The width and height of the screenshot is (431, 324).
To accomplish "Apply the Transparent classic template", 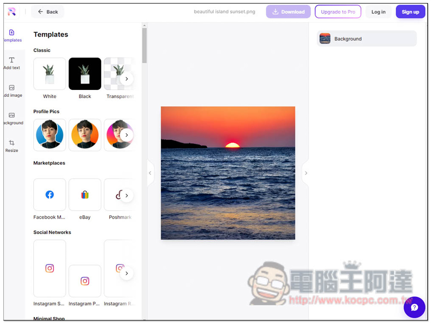I will click(x=114, y=74).
